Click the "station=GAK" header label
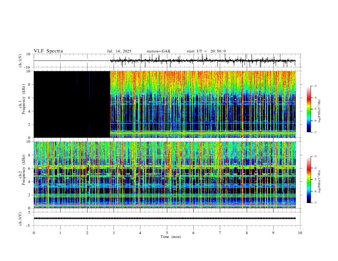 [158, 51]
